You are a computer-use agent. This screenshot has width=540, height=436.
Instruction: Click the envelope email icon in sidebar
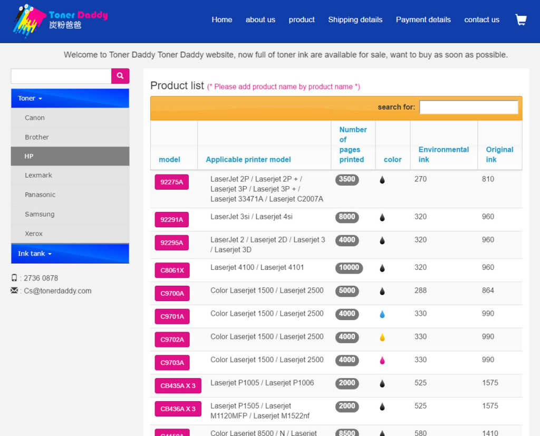[x=14, y=290]
